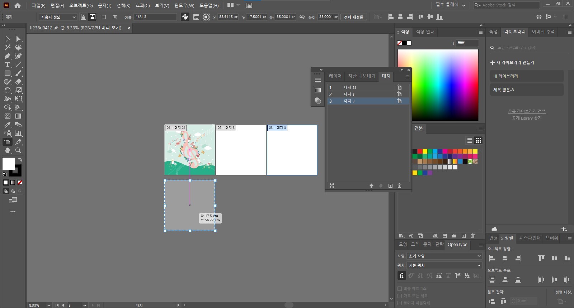Click the 전체 재정돈 button
574x308 pixels.
tap(353, 17)
